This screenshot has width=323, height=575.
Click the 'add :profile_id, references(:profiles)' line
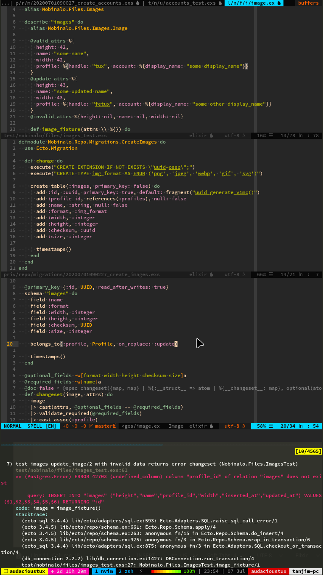pyautogui.click(x=111, y=199)
